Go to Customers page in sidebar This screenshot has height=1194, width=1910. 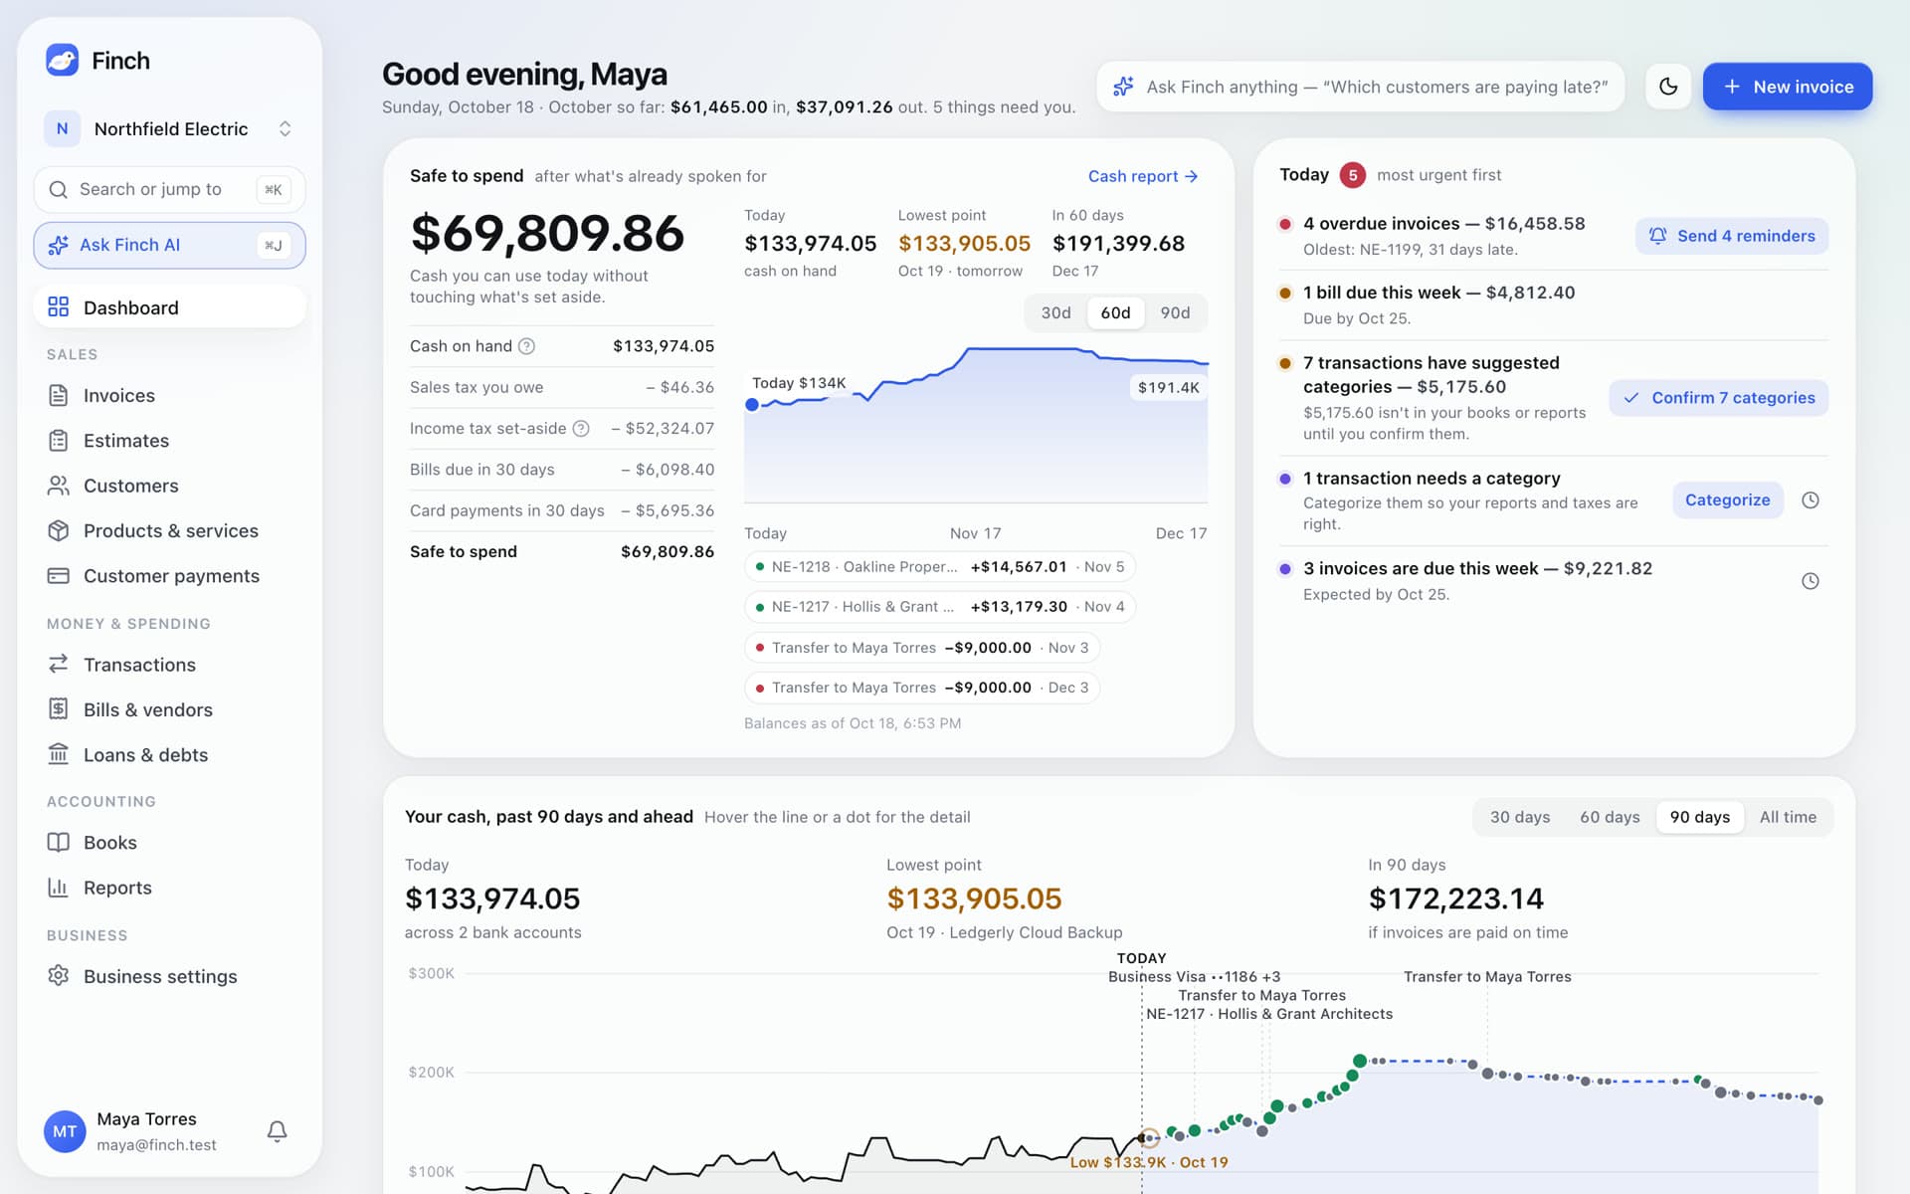[169, 486]
